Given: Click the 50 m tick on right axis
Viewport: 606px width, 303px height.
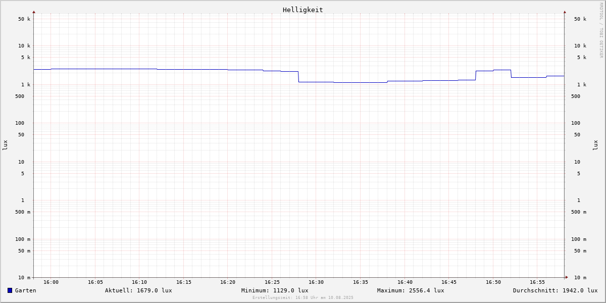Looking at the screenshot, I should click(x=580, y=251).
